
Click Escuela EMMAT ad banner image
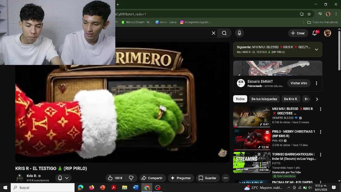pyautogui.click(x=278, y=68)
